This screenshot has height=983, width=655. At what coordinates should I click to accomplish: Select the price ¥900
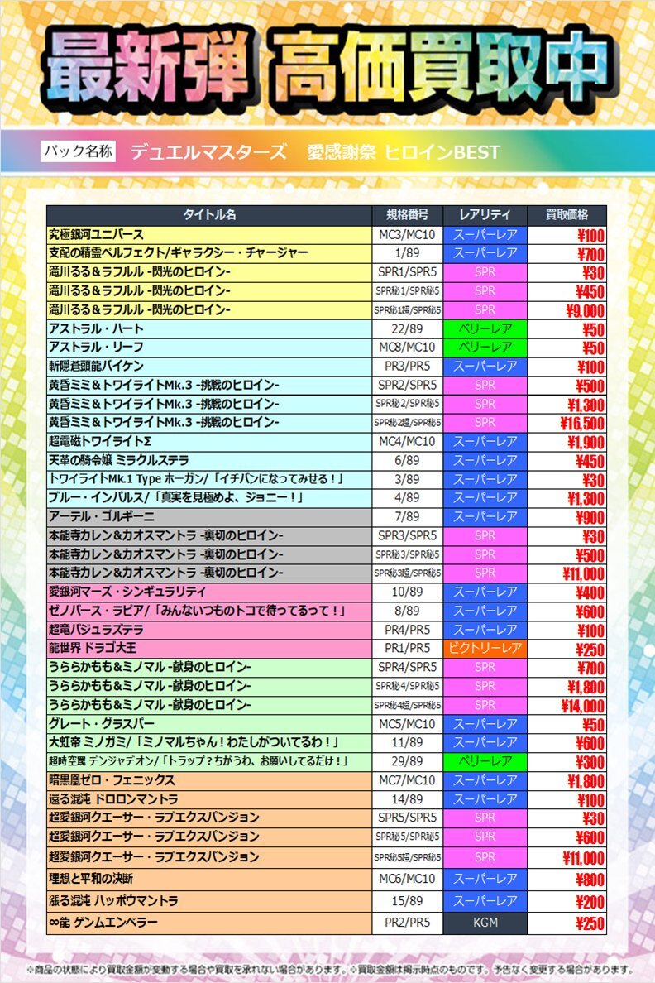click(x=590, y=518)
